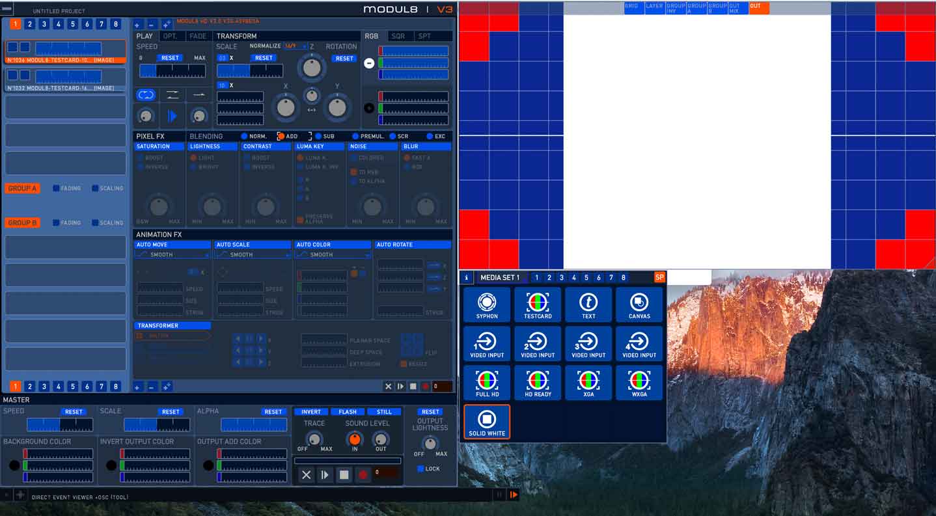Toggle the Output Lightness Lock checkbox

tap(420, 468)
